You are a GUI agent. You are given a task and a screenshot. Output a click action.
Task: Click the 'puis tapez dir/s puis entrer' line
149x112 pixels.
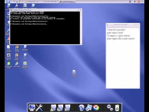(x=121, y=39)
